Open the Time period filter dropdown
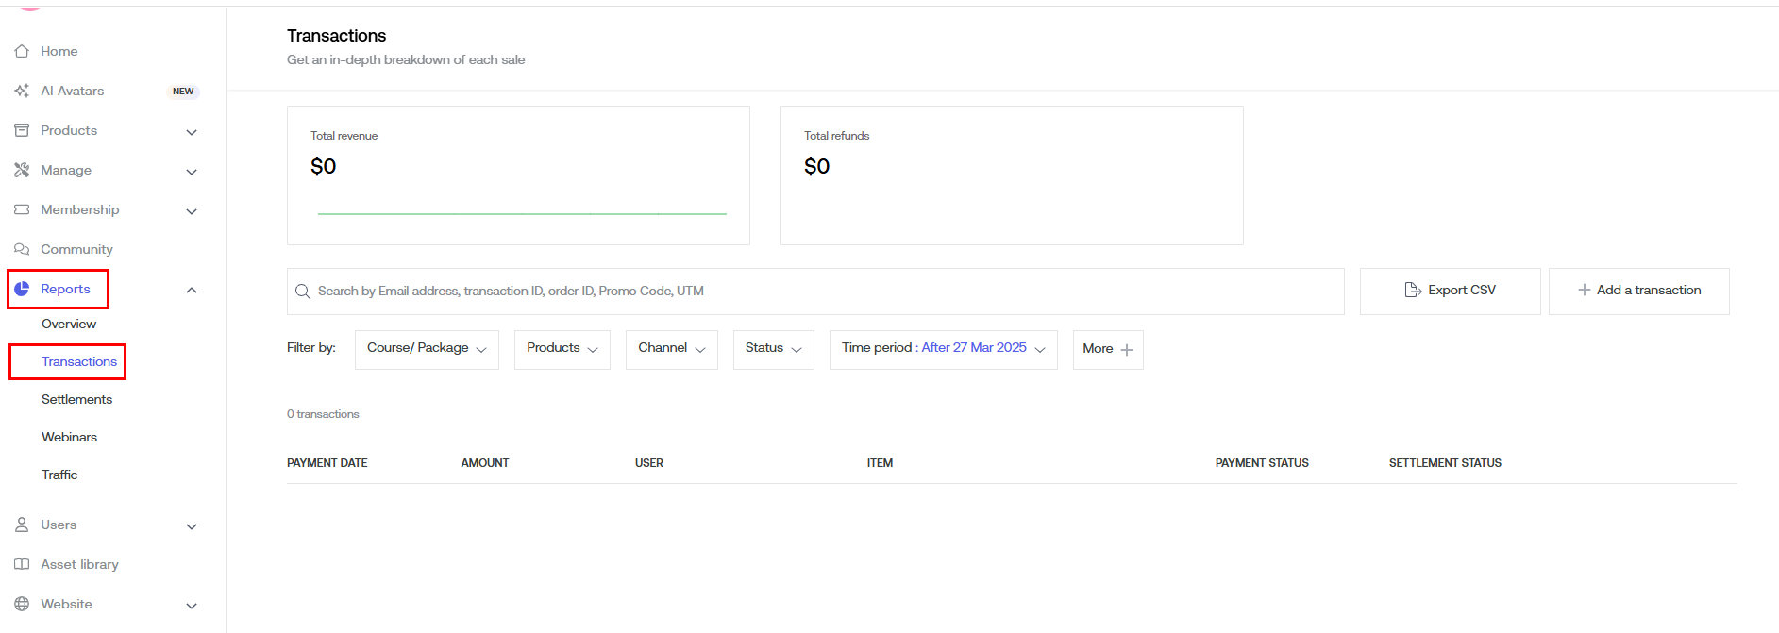Image resolution: width=1779 pixels, height=633 pixels. pos(943,349)
